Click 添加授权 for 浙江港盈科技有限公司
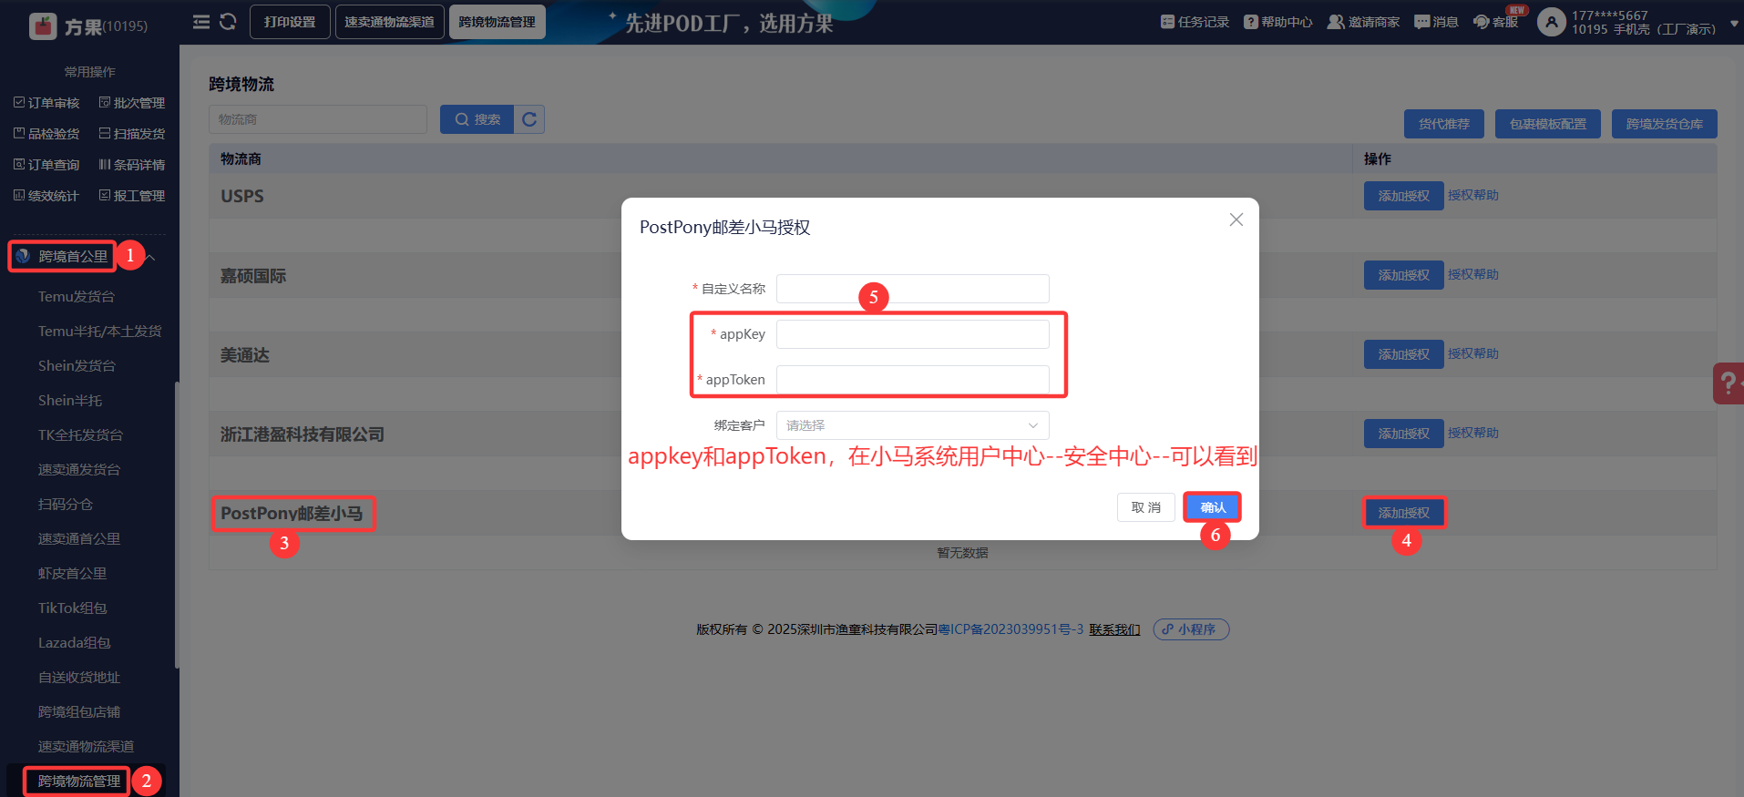 1404,434
